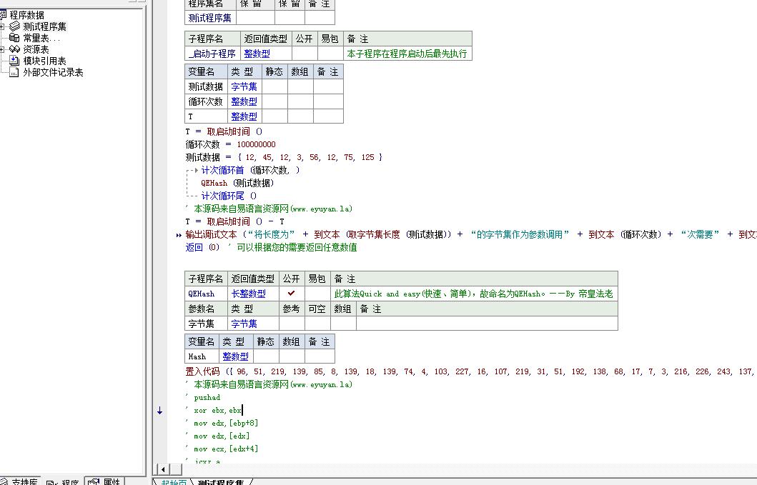The height and width of the screenshot is (485, 757).
Task: Click the 置入代码 statement line
Action: (470, 371)
